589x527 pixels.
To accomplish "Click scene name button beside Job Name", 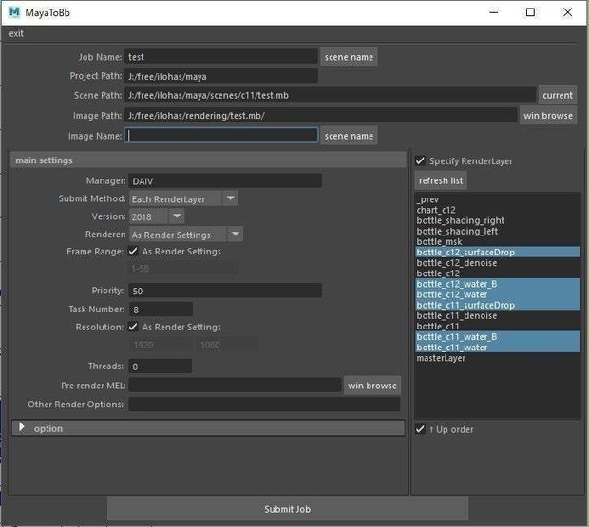I will pyautogui.click(x=349, y=57).
